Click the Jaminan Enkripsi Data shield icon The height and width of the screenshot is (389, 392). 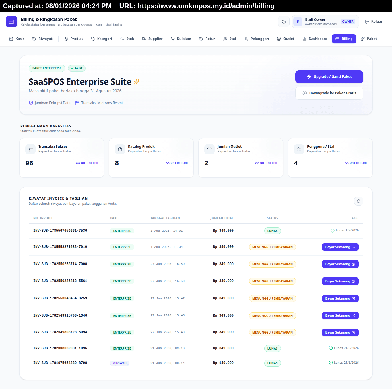coord(31,103)
